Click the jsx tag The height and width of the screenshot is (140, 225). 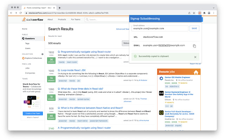coord(79,81)
